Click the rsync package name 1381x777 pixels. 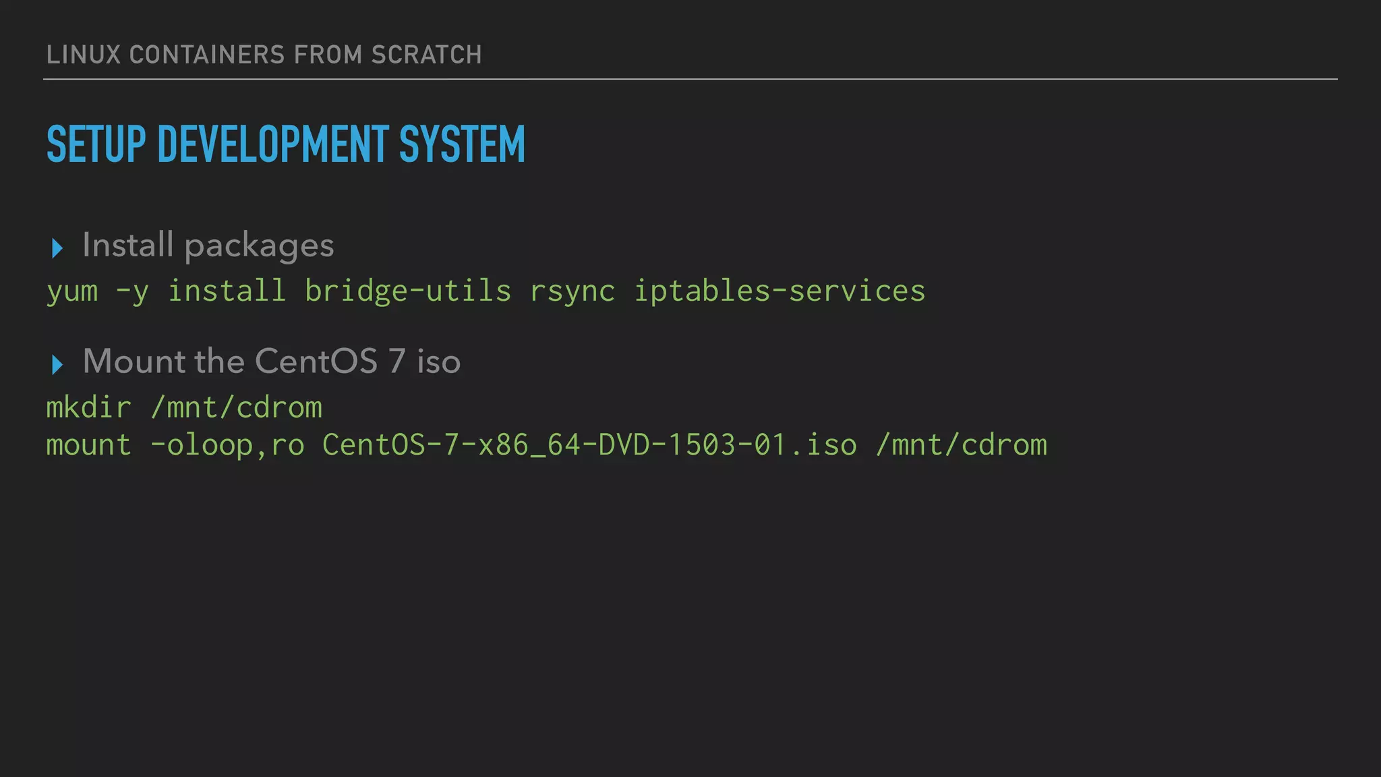tap(572, 291)
